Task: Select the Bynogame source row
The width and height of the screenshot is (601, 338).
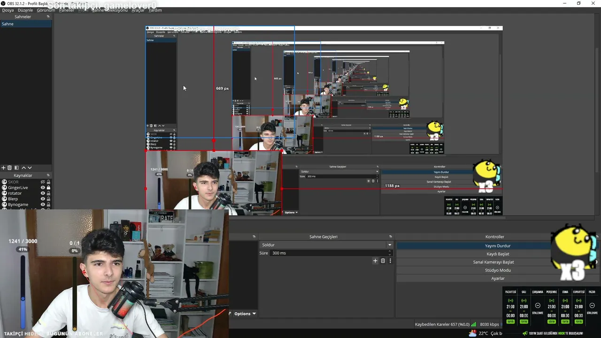Action: (x=26, y=204)
